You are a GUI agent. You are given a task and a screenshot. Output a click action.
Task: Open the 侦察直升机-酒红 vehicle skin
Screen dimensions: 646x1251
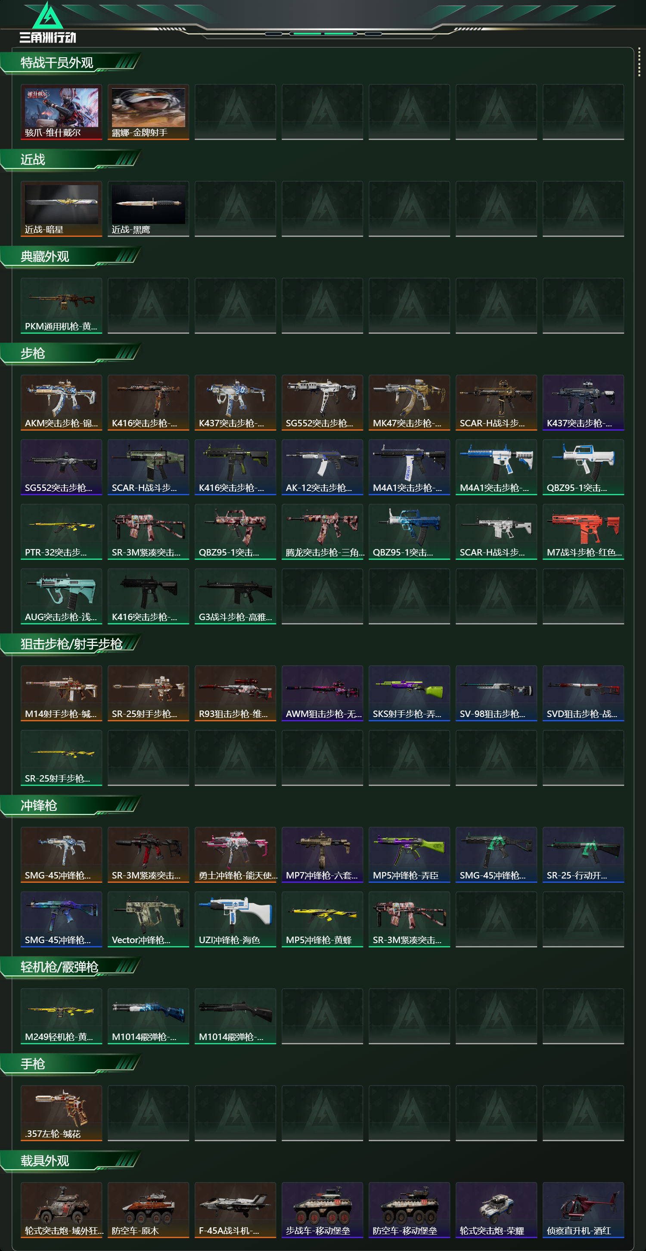[x=583, y=1210]
